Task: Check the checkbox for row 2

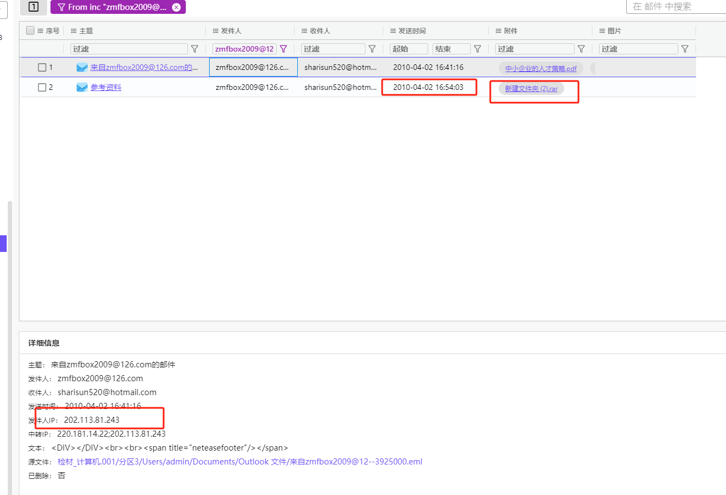Action: tap(42, 87)
